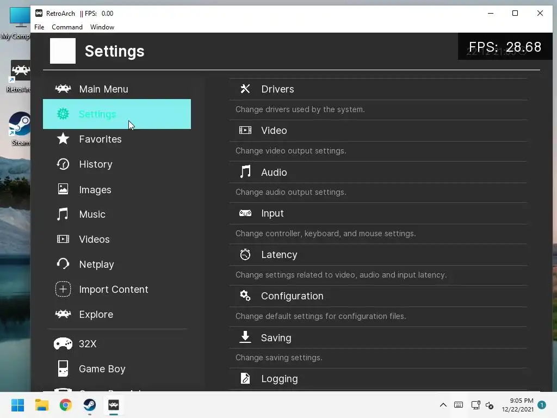The width and height of the screenshot is (557, 418).
Task: Open the Windows Start menu
Action: tap(18, 405)
